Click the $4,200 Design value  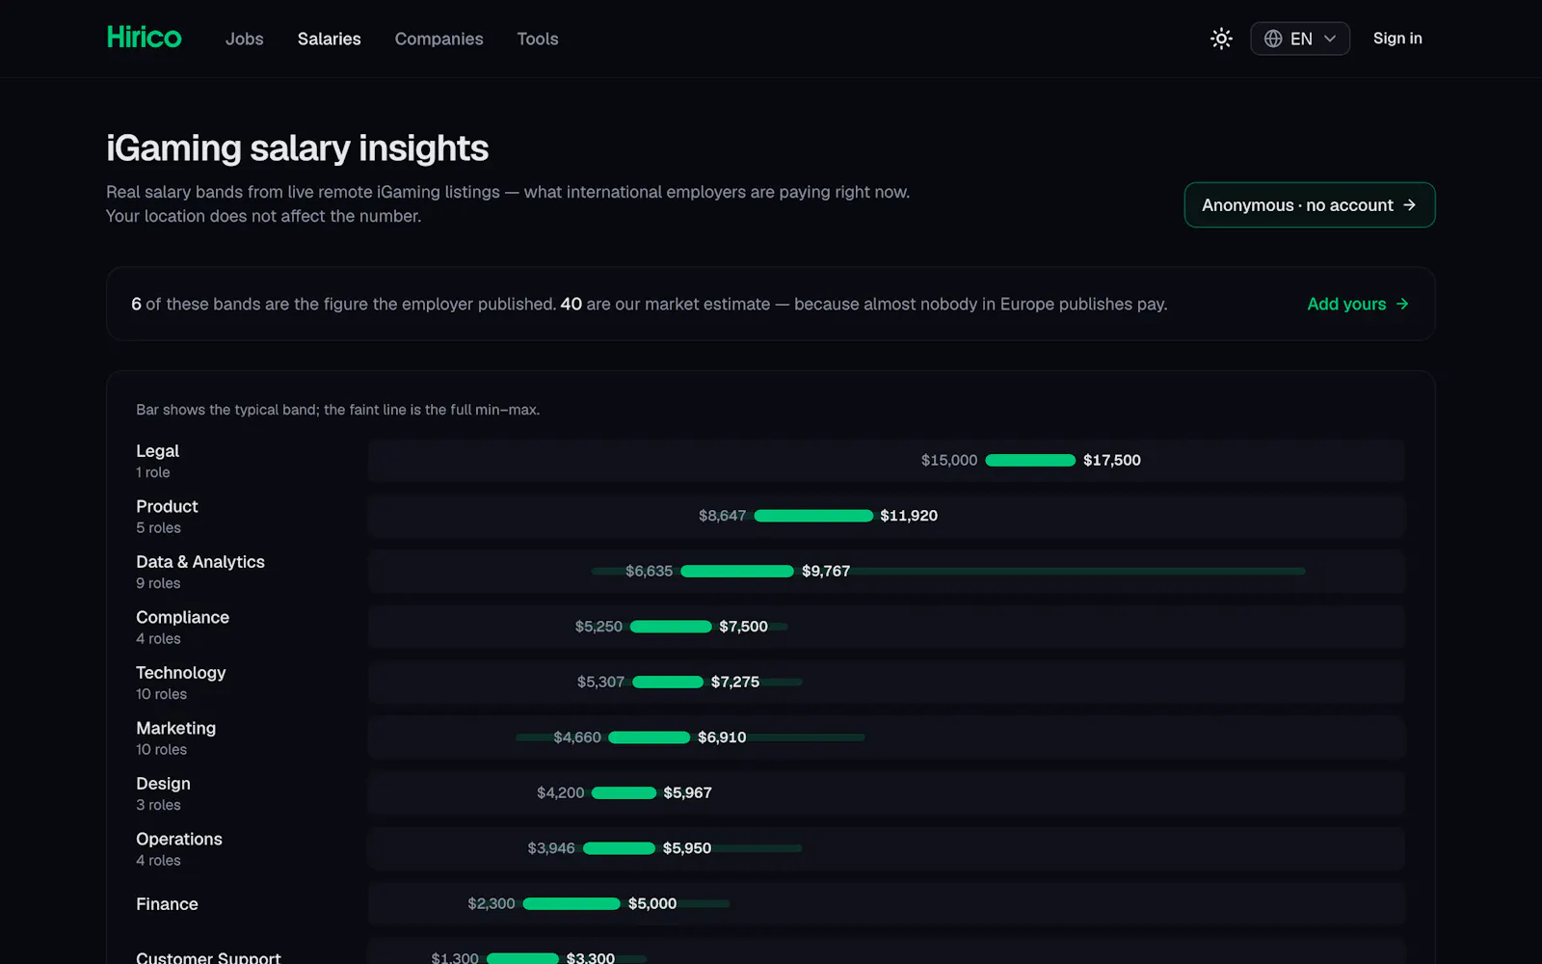560,793
